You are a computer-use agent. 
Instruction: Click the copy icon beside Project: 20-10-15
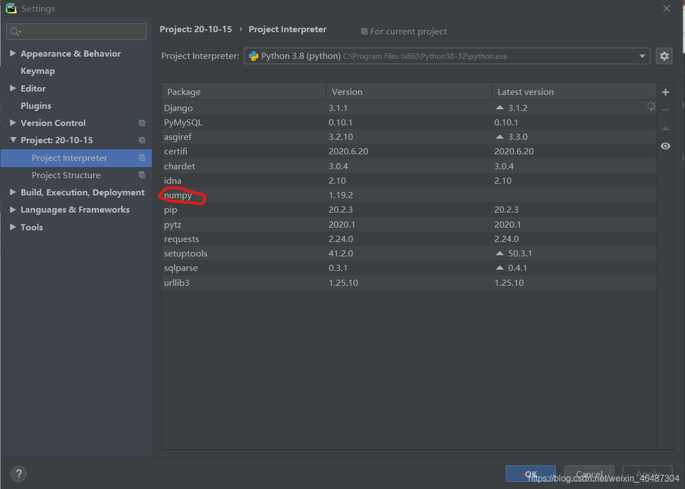[x=142, y=140]
